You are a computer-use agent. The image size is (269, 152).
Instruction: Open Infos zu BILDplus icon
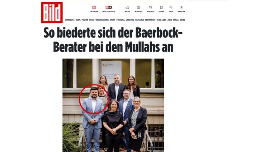[x=109, y=8]
